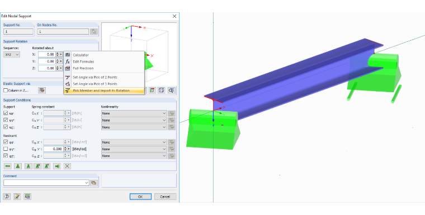This screenshot has width=425, height=215.
Task: Open the φZ' nonlinearity None dropdown
Action: click(x=134, y=156)
